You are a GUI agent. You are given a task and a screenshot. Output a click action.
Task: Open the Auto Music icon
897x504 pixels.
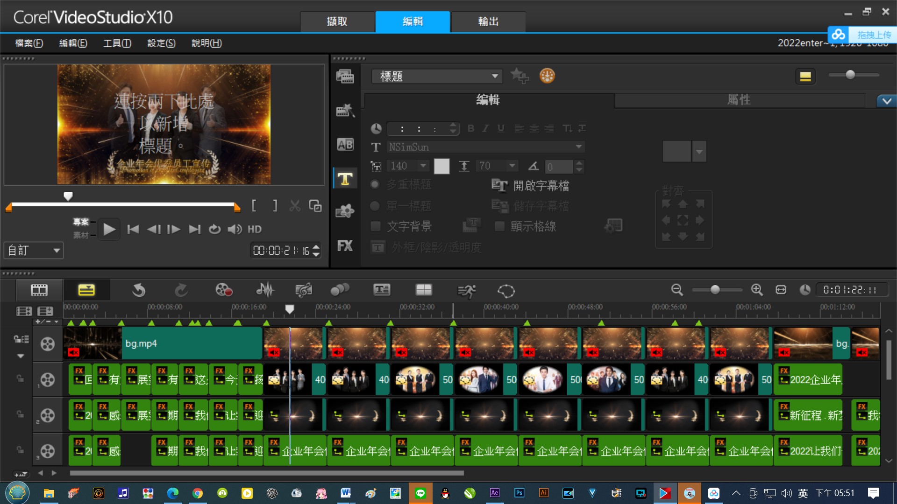click(x=304, y=290)
